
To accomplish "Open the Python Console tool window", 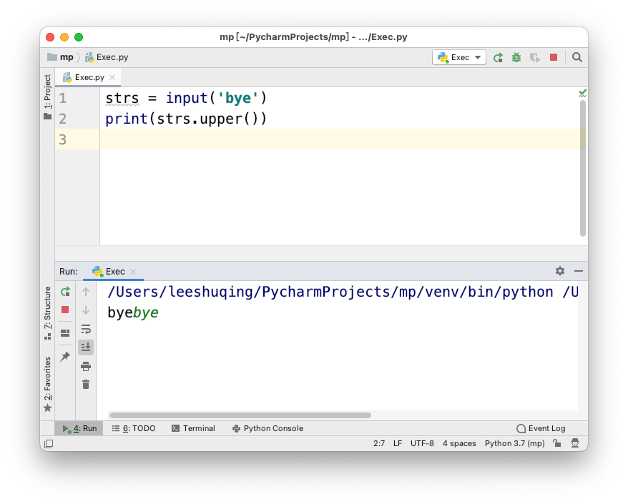I will (x=268, y=428).
